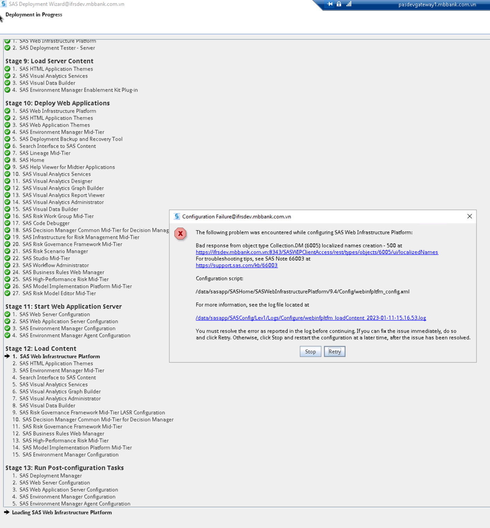Select 'SAS Environment Manager Agent Configuration' in Stage 13
The width and height of the screenshot is (490, 528).
pos(75,504)
